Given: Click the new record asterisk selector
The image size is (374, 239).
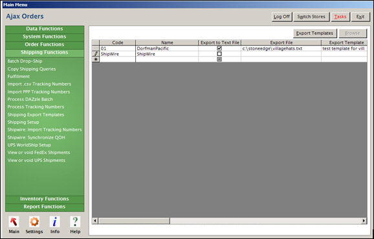Looking at the screenshot, I should [x=96, y=60].
